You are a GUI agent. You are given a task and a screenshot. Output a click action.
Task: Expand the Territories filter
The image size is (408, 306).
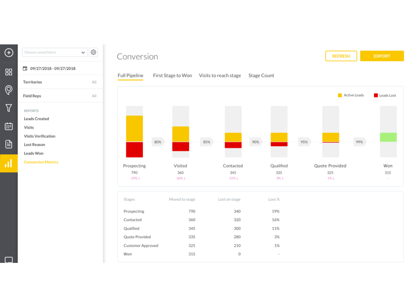60,82
